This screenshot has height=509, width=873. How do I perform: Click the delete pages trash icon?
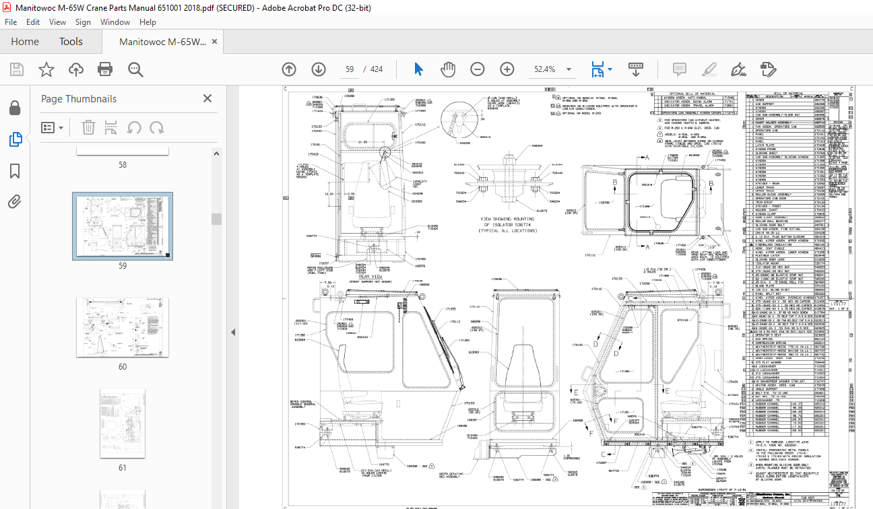pyautogui.click(x=88, y=127)
